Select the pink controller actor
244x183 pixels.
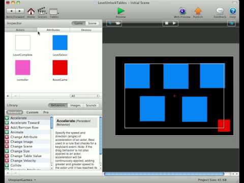point(23,68)
